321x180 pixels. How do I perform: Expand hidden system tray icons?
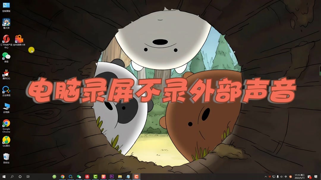tap(265, 177)
